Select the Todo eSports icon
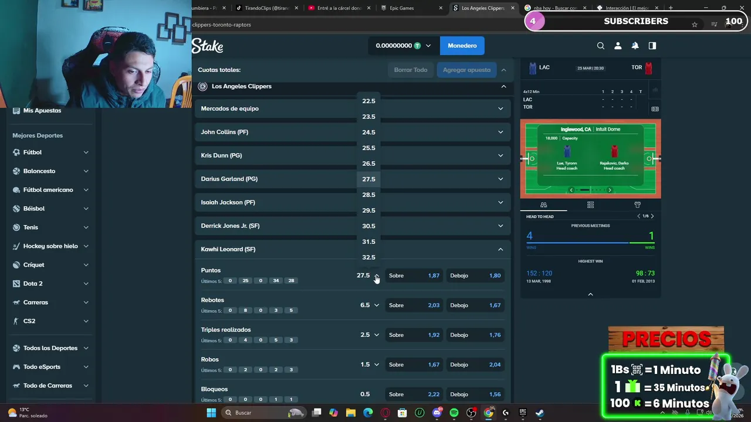 16,367
